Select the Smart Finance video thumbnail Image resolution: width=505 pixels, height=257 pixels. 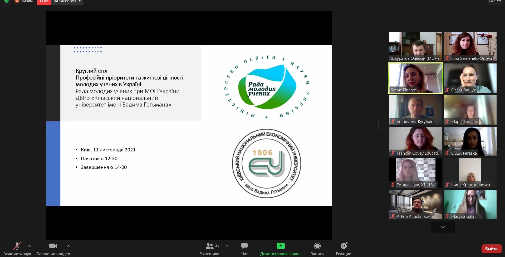point(415,78)
